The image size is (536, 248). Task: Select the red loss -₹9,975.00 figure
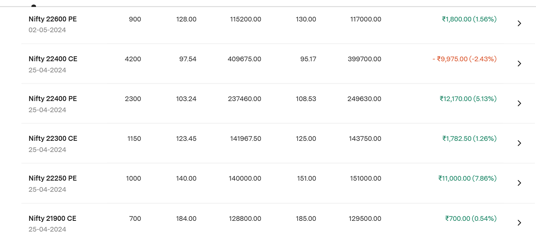tap(464, 59)
